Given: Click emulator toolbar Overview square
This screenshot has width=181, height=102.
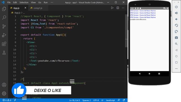Looking at the screenshot, I should point(176,62).
